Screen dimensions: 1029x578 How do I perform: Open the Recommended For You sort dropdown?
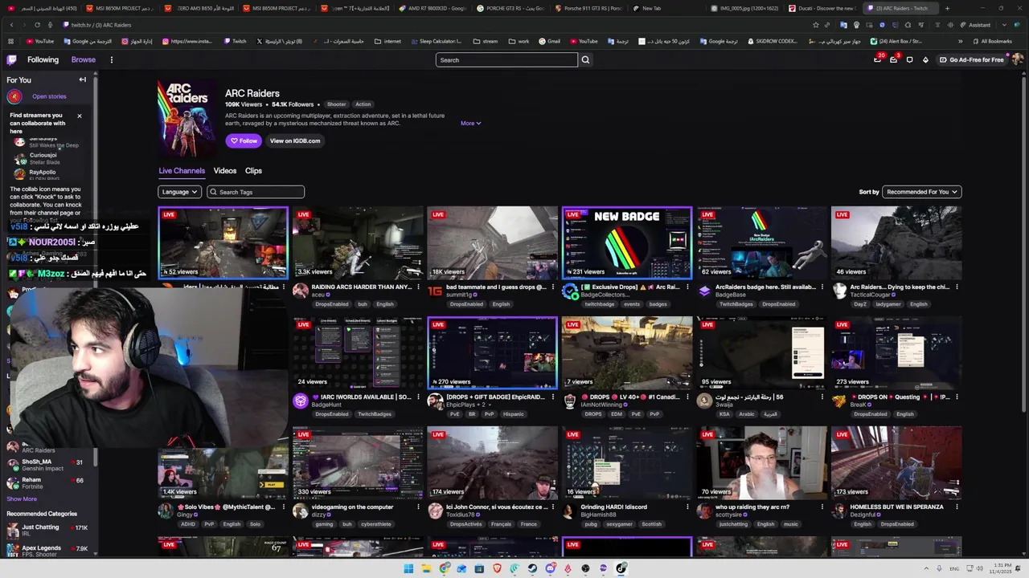(921, 192)
